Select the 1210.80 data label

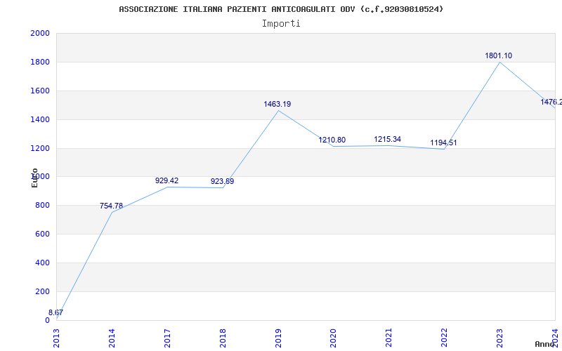pyautogui.click(x=332, y=140)
